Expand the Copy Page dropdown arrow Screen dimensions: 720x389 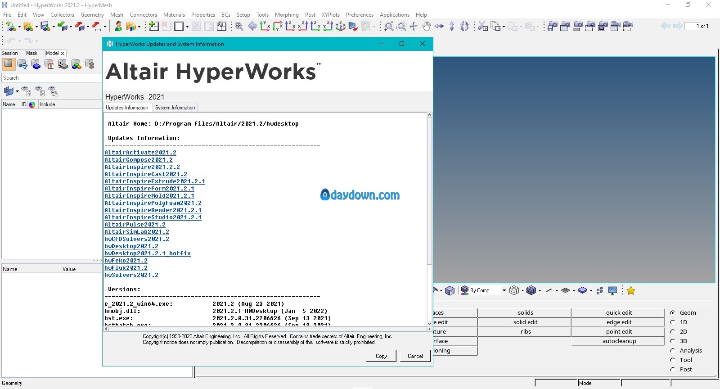point(504,27)
